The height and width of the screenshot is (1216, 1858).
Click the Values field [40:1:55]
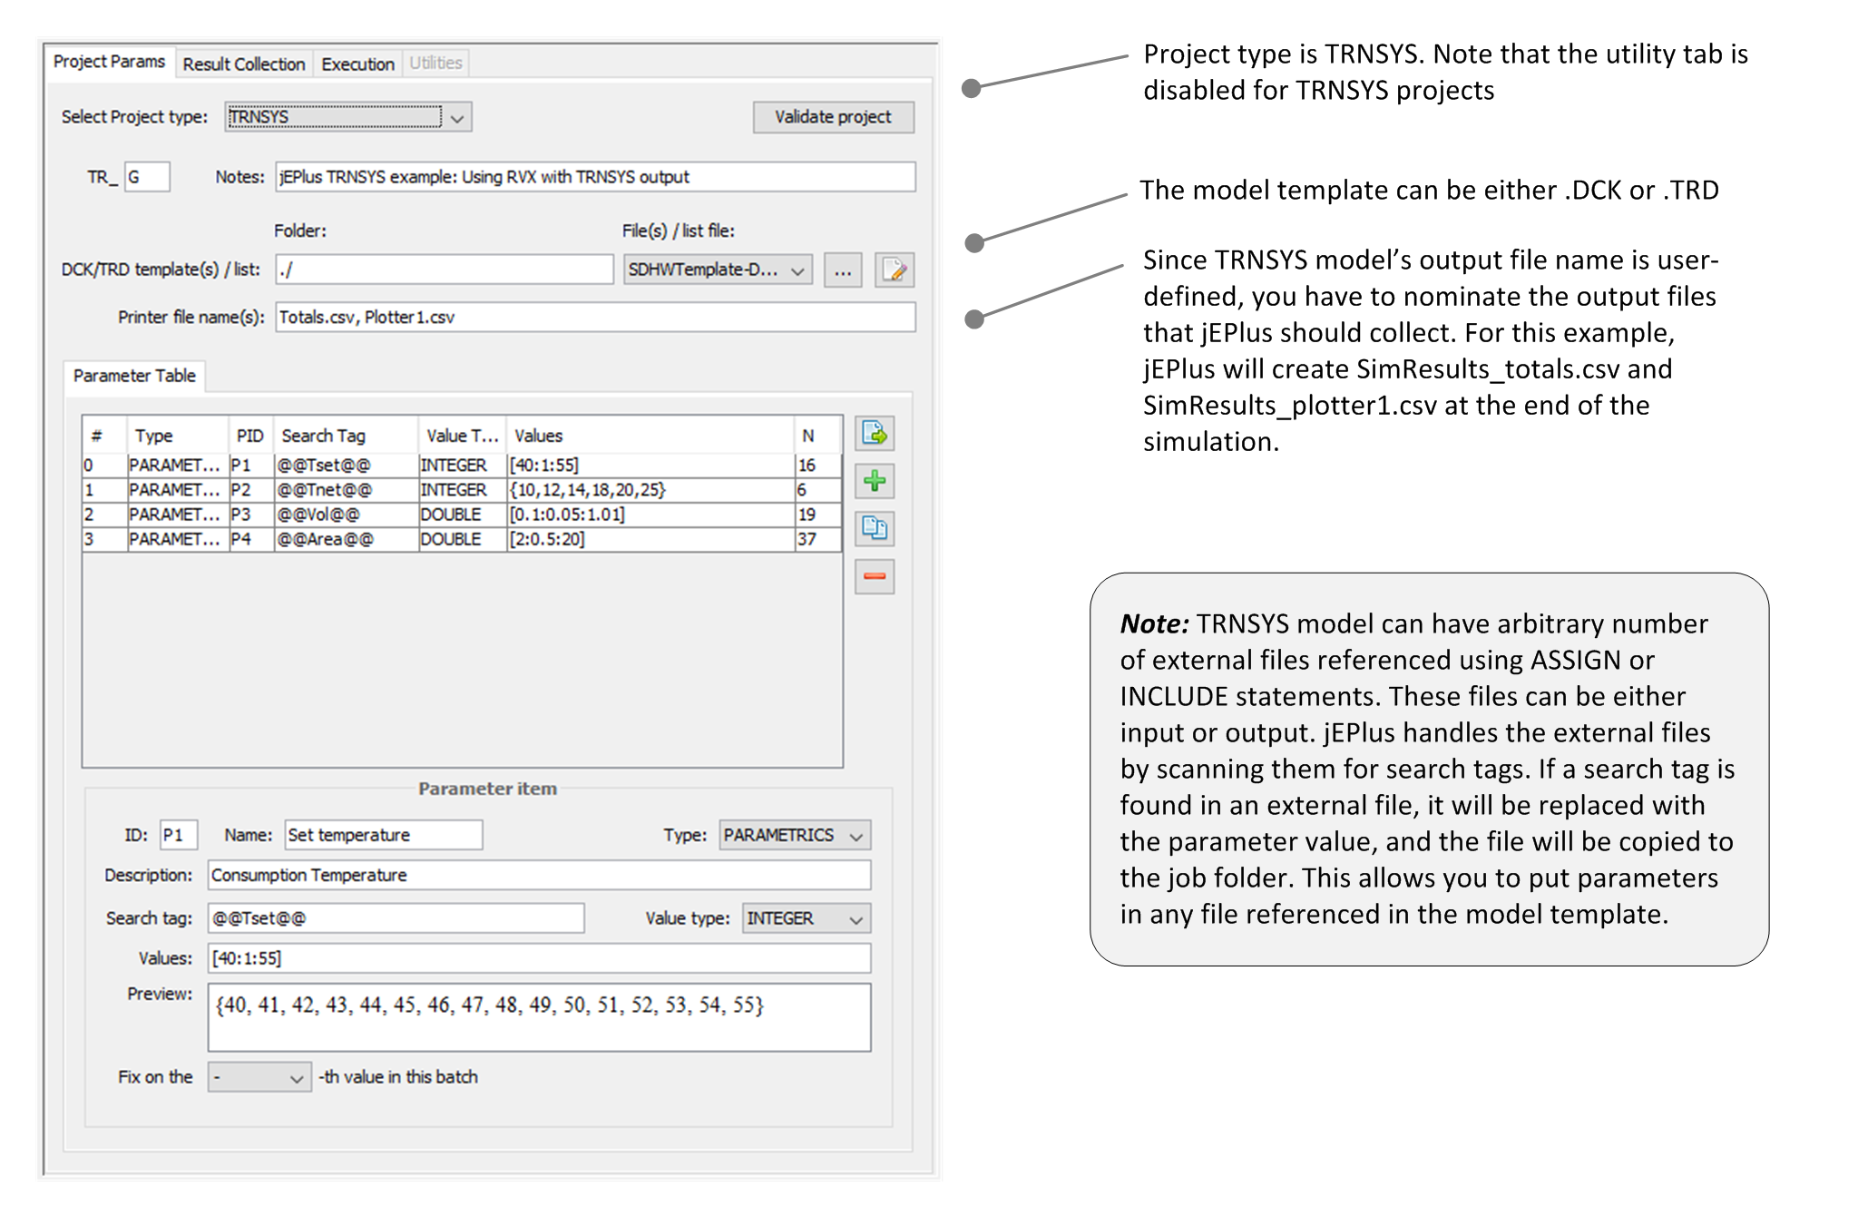pyautogui.click(x=539, y=958)
